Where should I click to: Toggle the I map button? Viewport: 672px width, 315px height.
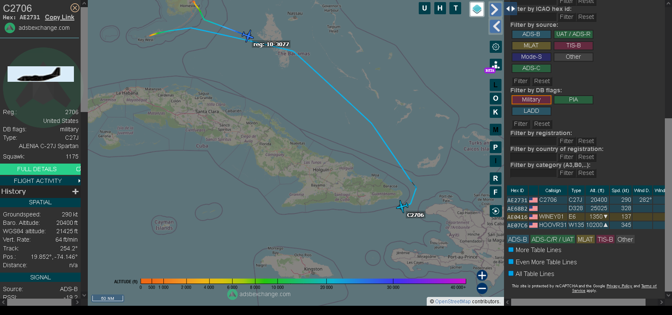click(496, 161)
